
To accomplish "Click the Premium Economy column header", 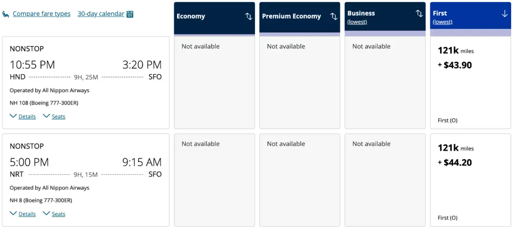I will tap(291, 16).
